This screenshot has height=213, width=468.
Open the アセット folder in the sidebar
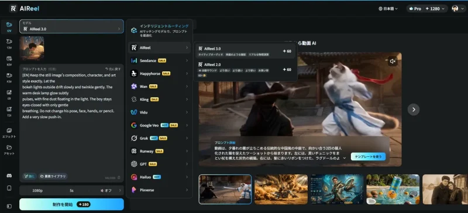[9, 150]
